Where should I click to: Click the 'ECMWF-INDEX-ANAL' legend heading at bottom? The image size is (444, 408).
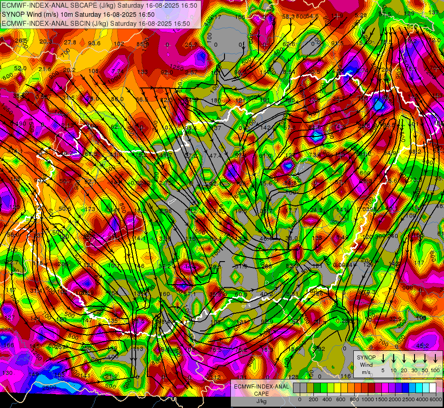point(262,387)
